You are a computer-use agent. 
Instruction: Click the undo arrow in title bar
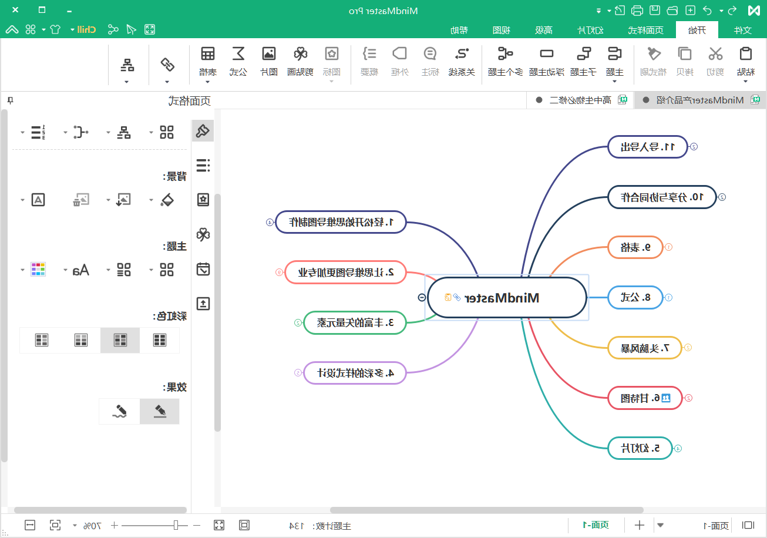coord(708,11)
